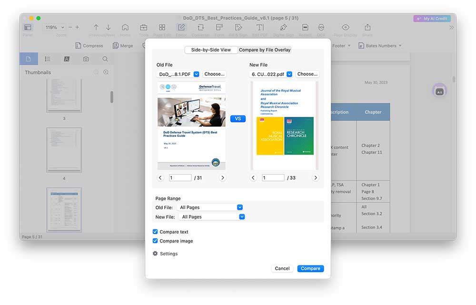Click the My AI Credit button

point(432,19)
